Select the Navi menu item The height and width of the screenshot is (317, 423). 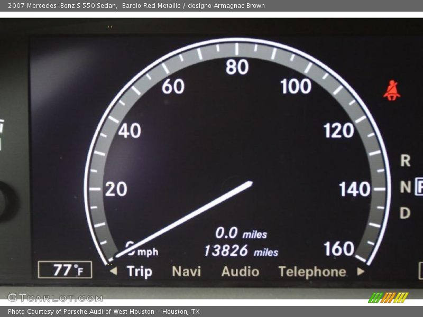187,271
